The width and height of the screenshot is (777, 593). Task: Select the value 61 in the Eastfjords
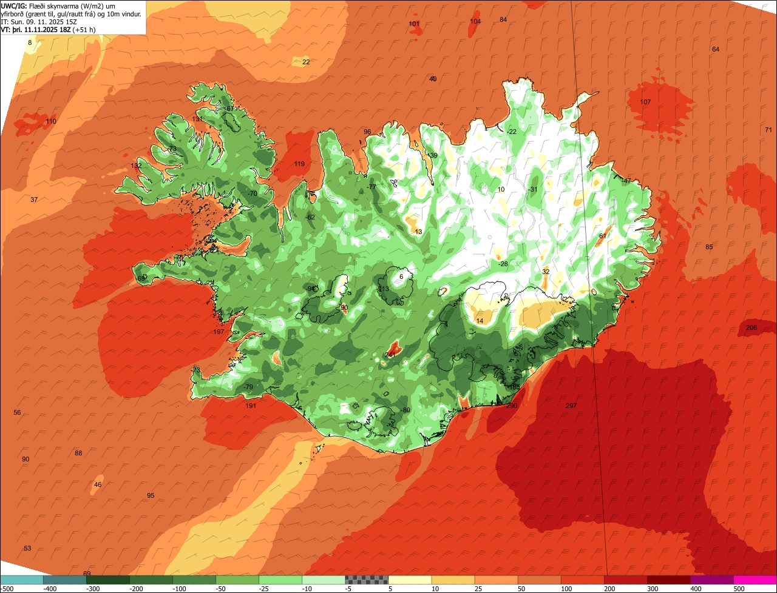(x=602, y=236)
